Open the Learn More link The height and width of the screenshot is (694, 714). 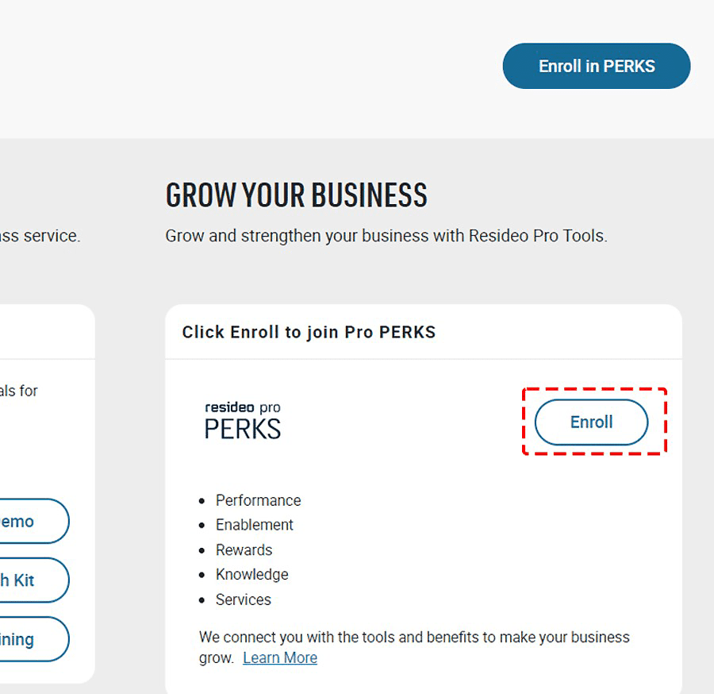point(279,657)
